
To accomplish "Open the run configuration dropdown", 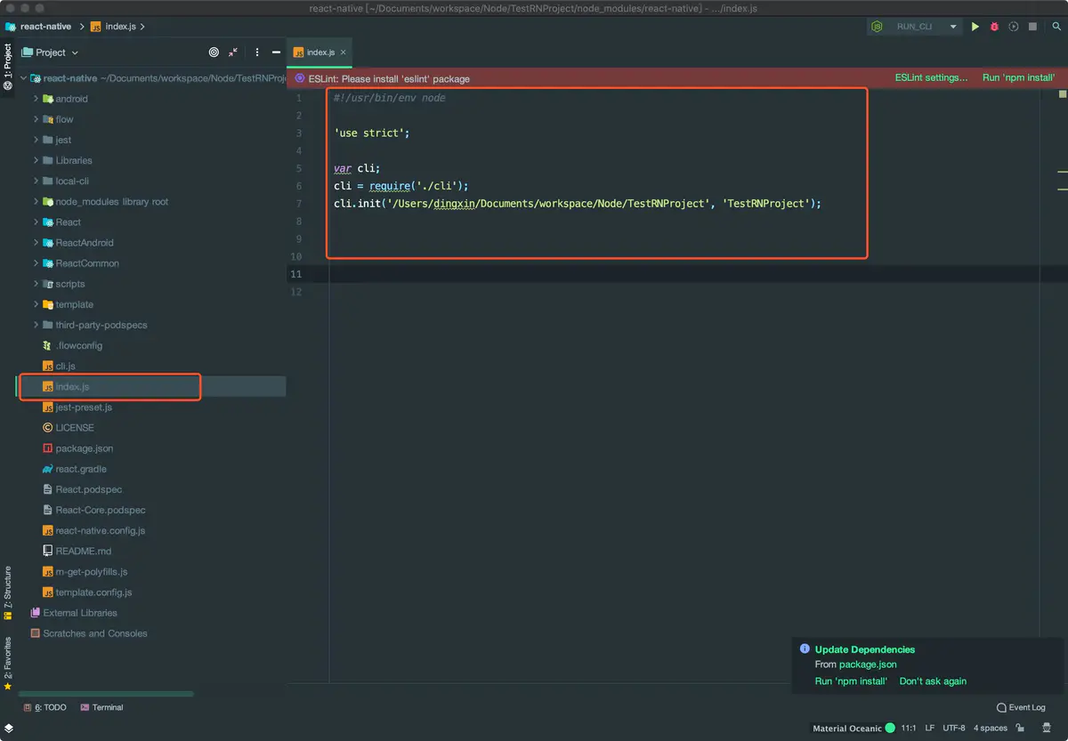I will coord(952,27).
